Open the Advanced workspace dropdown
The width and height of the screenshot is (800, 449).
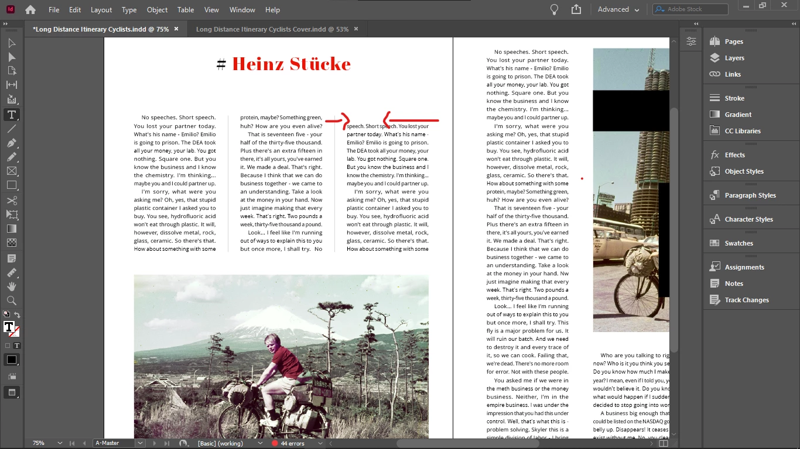(618, 9)
